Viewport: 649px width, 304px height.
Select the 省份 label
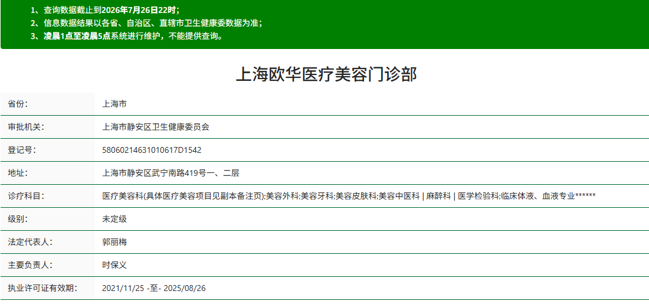(18, 103)
